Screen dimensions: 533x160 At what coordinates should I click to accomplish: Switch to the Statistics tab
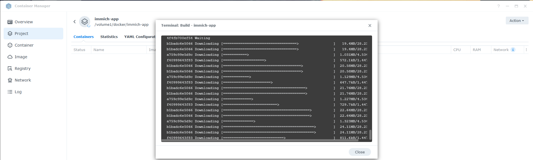pyautogui.click(x=109, y=37)
